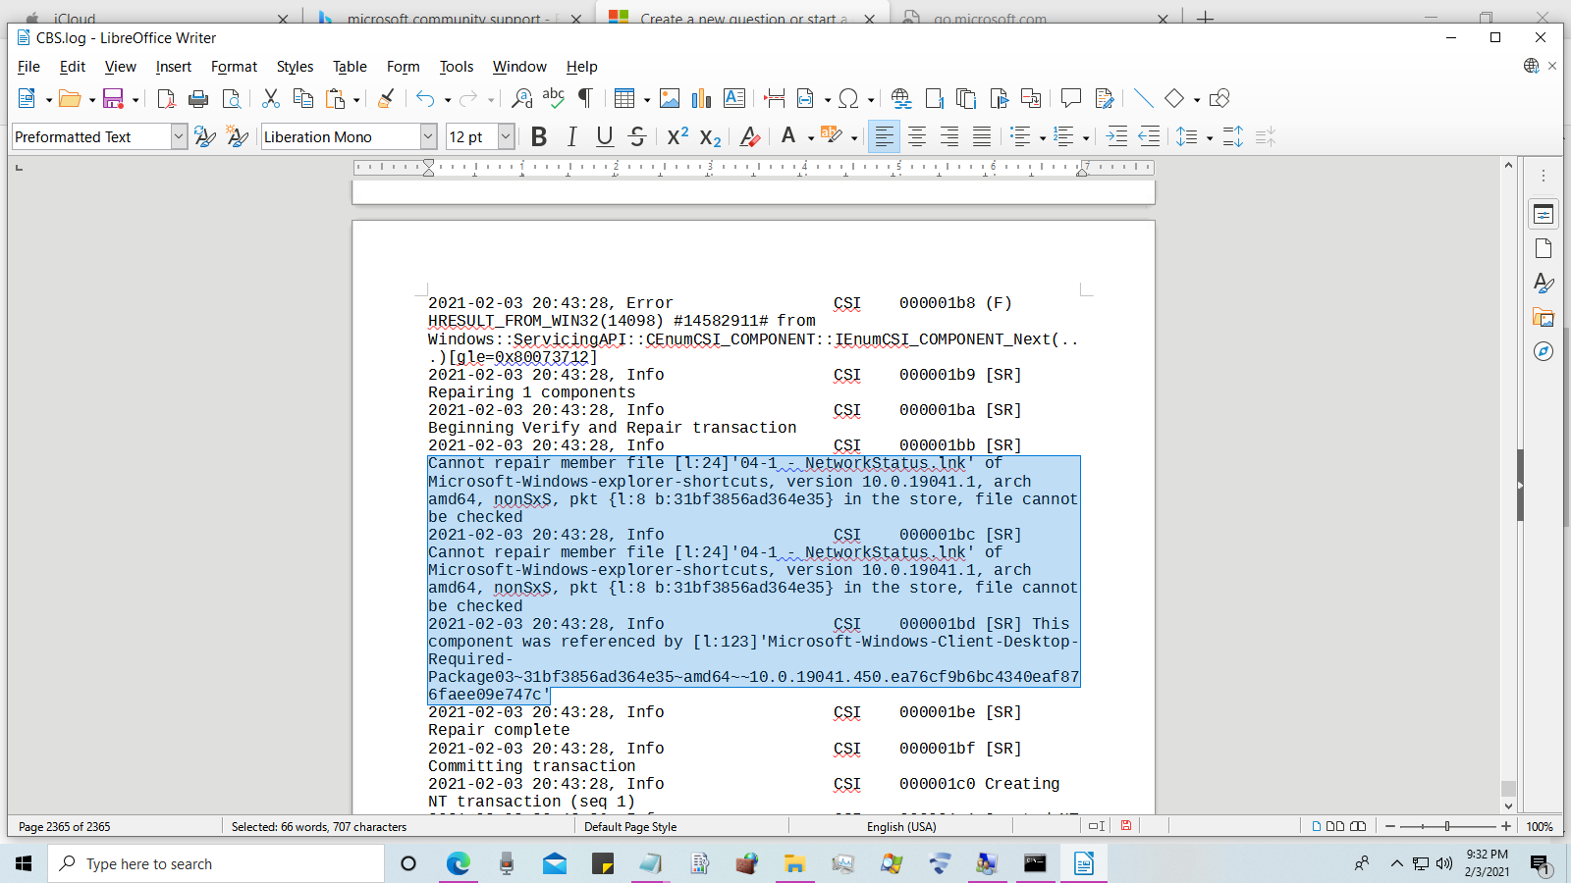Open the Sidebar Gallery icon

click(x=1544, y=317)
